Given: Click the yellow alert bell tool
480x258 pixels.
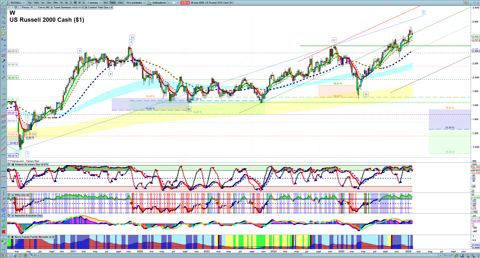Looking at the screenshot, I should [x=4, y=34].
